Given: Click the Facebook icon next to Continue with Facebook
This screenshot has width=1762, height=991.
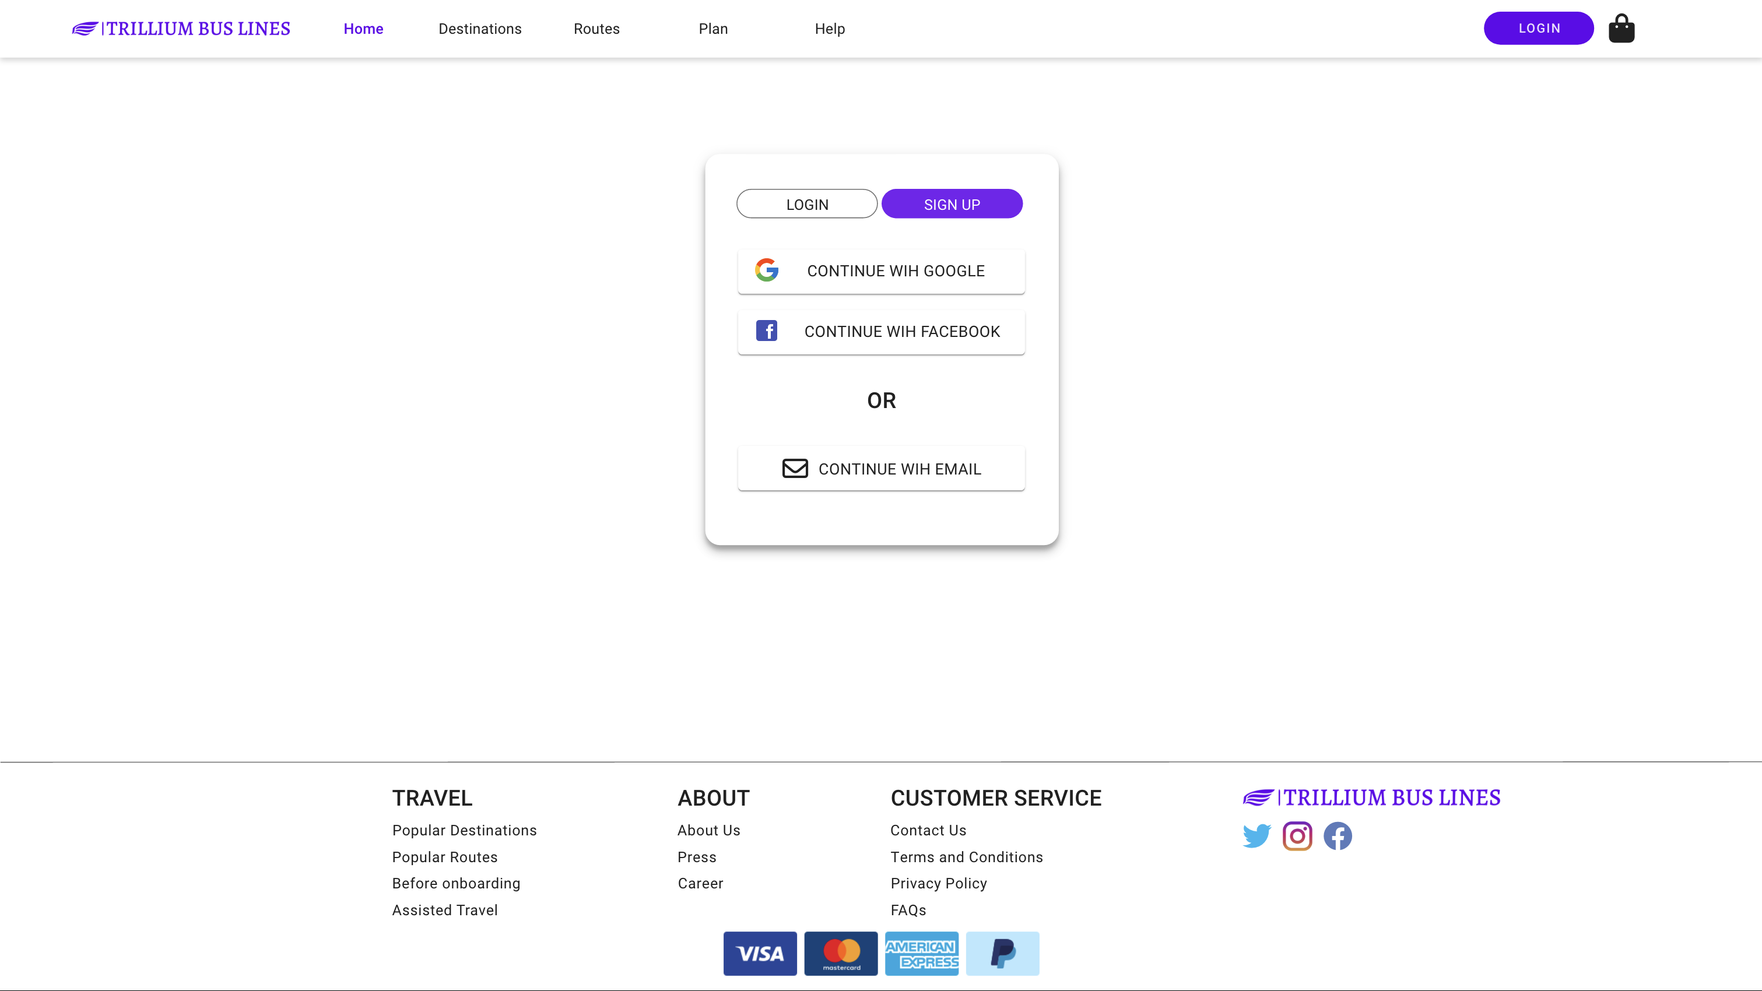Looking at the screenshot, I should [x=767, y=331].
